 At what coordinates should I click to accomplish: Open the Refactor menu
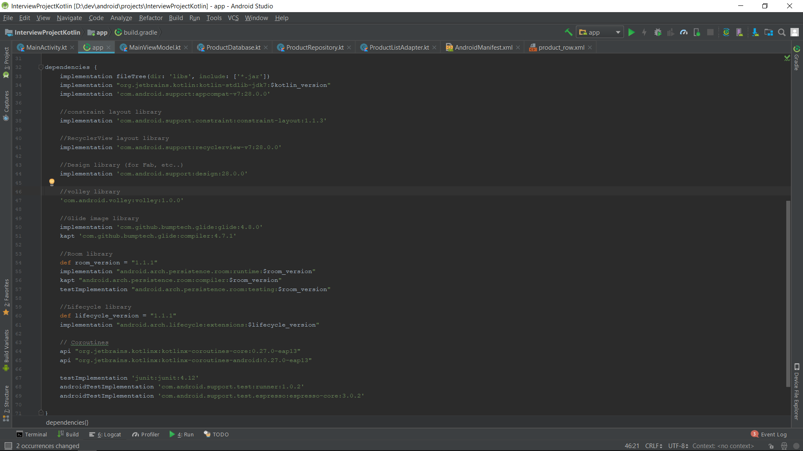pos(151,18)
